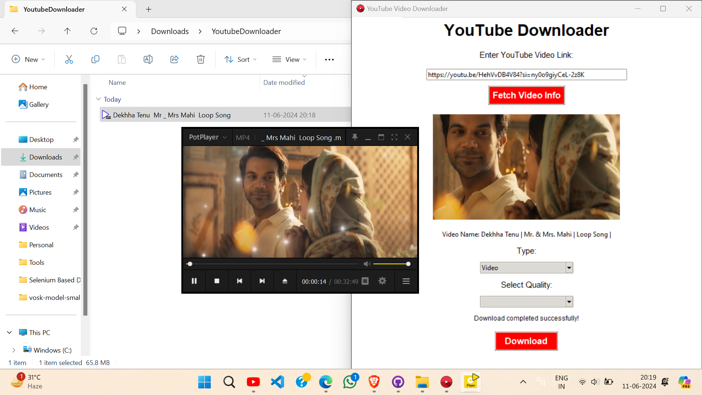Open the Select Quality dropdown

pyautogui.click(x=568, y=301)
